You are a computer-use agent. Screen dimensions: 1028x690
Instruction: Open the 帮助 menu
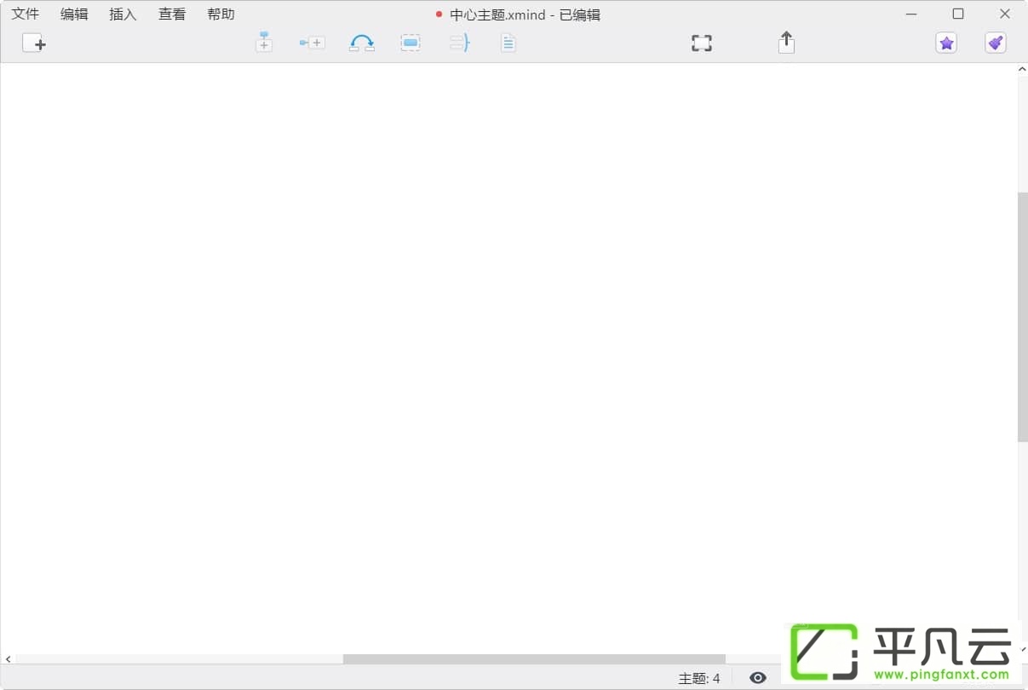coord(221,14)
